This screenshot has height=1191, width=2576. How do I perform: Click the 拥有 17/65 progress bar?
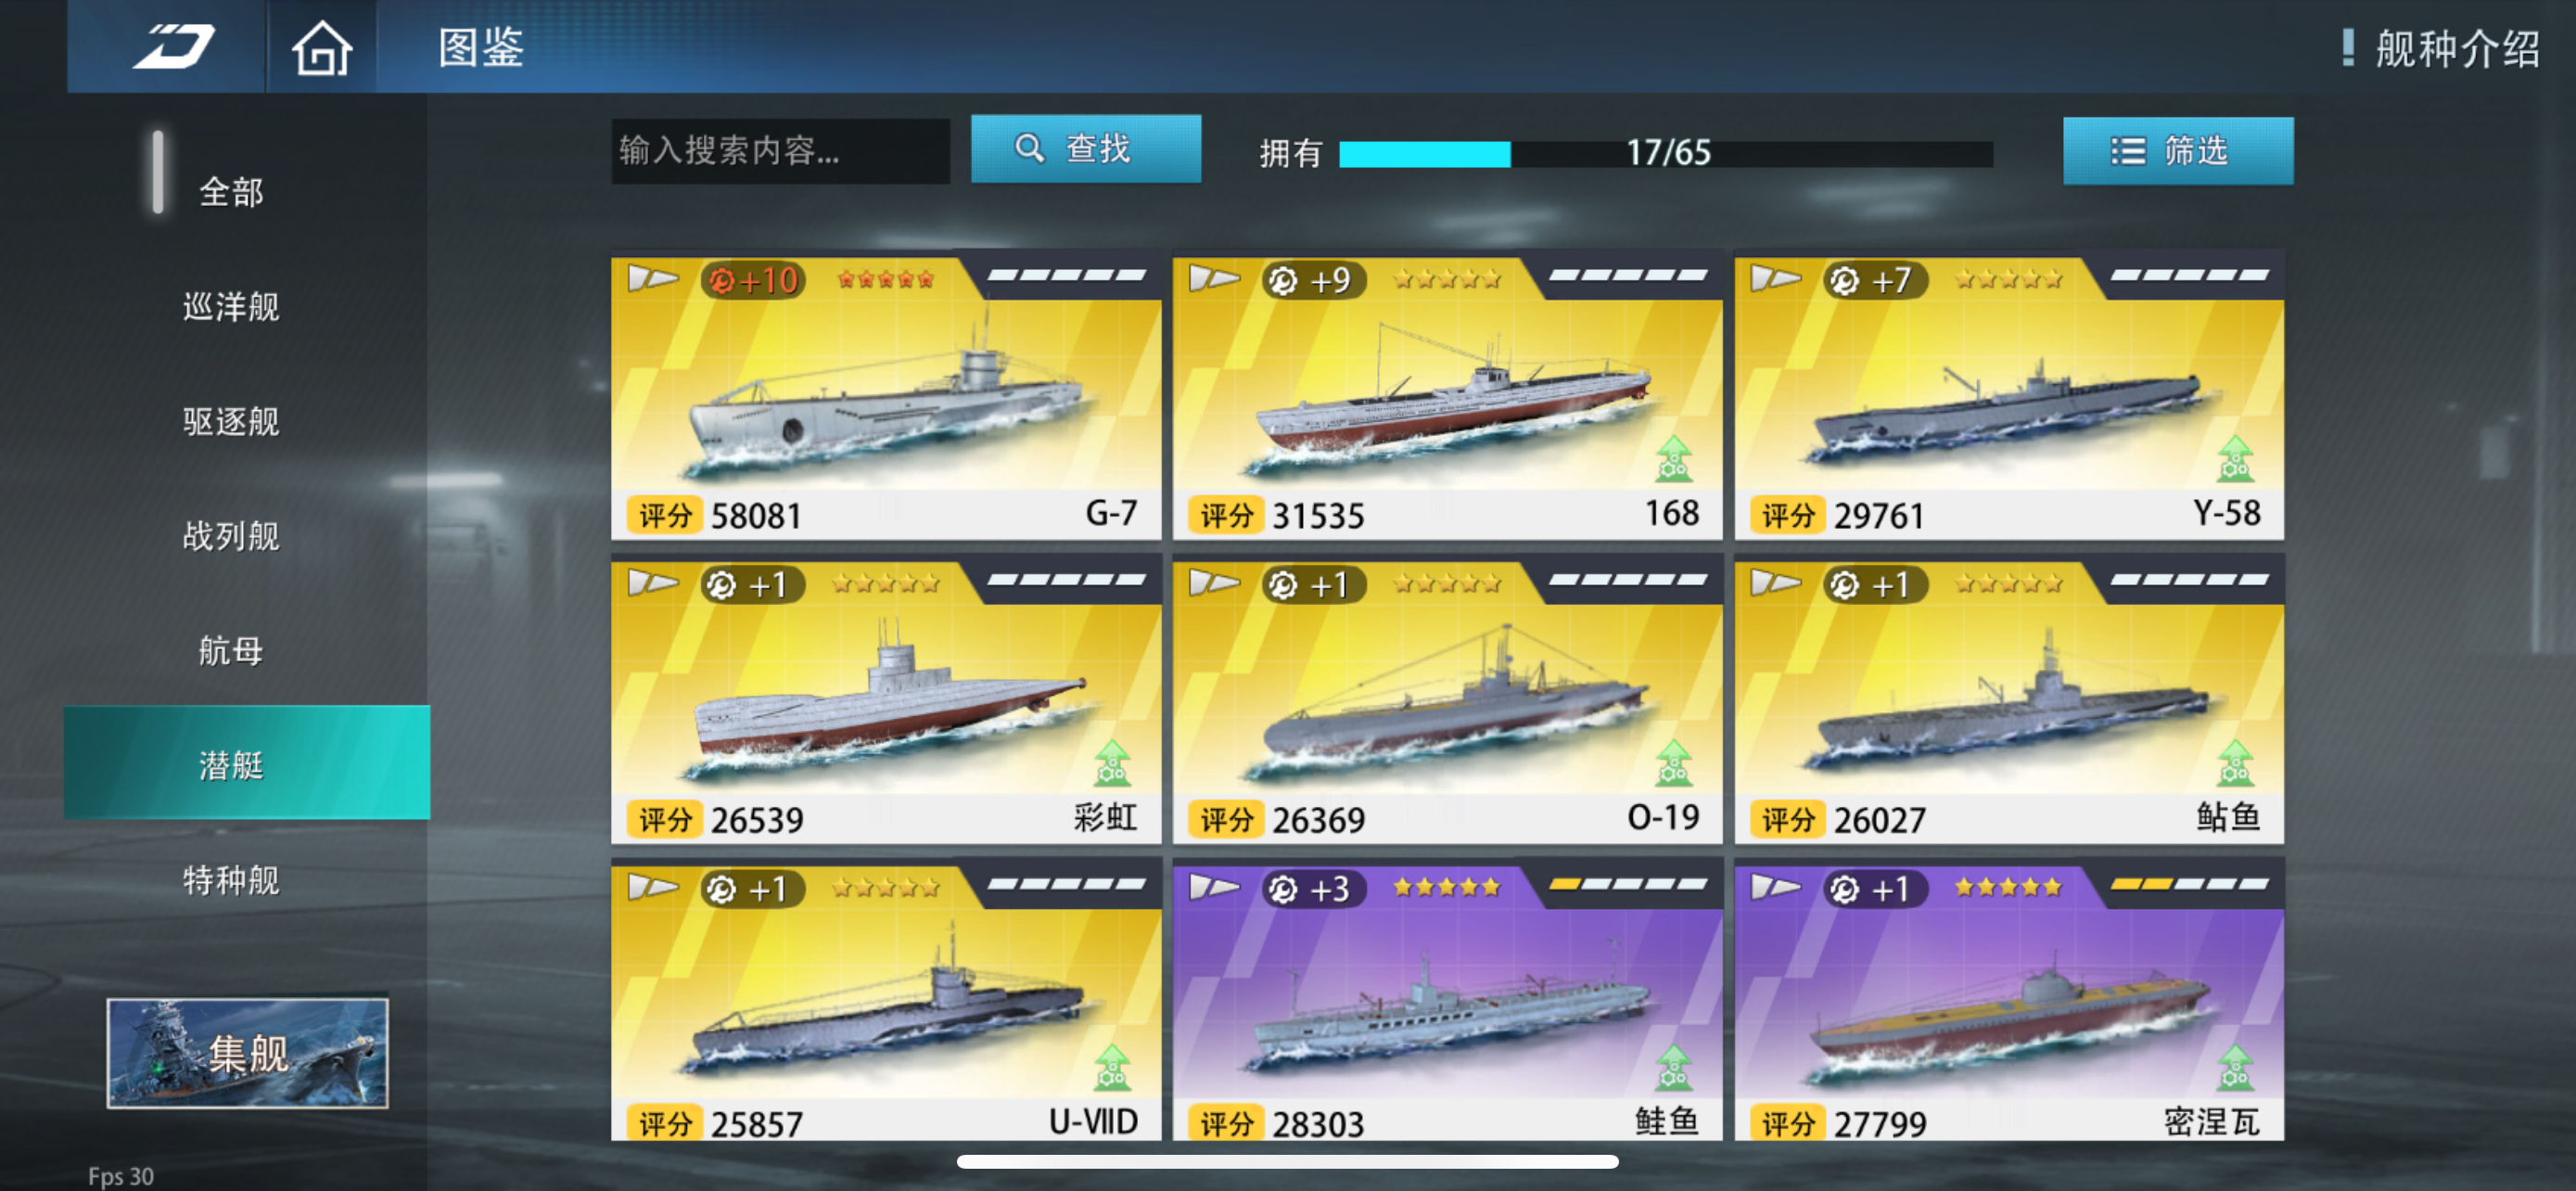pyautogui.click(x=1665, y=154)
